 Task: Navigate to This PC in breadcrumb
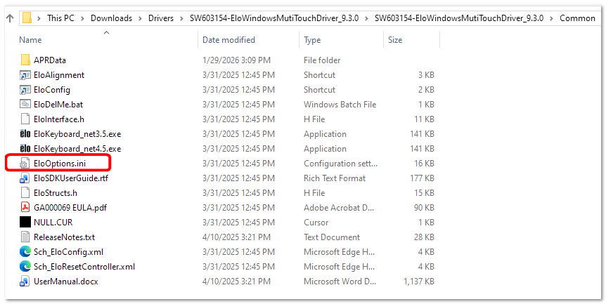[x=60, y=18]
